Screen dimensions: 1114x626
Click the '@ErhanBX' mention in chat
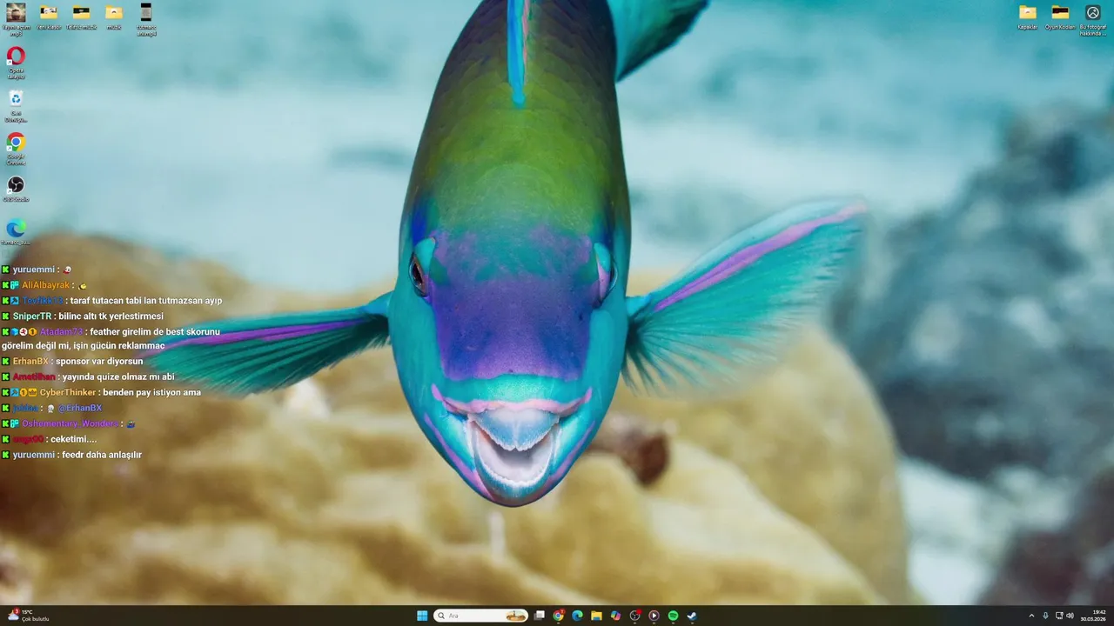[x=80, y=409]
